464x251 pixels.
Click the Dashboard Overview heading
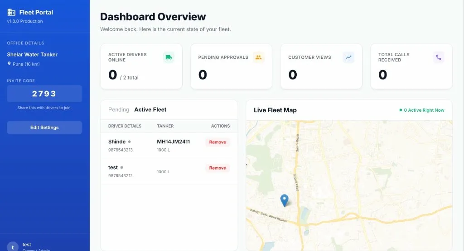pyautogui.click(x=153, y=17)
